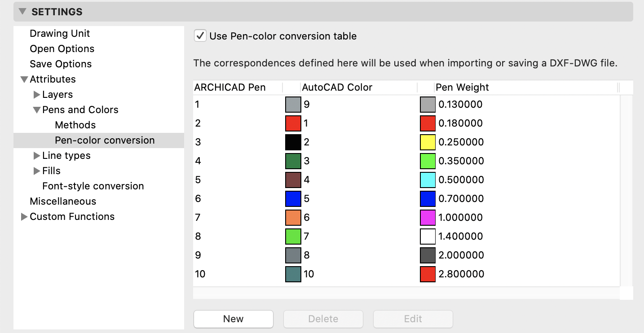The height and width of the screenshot is (333, 644).
Task: Collapse the SETTINGS section triangle
Action: (22, 12)
